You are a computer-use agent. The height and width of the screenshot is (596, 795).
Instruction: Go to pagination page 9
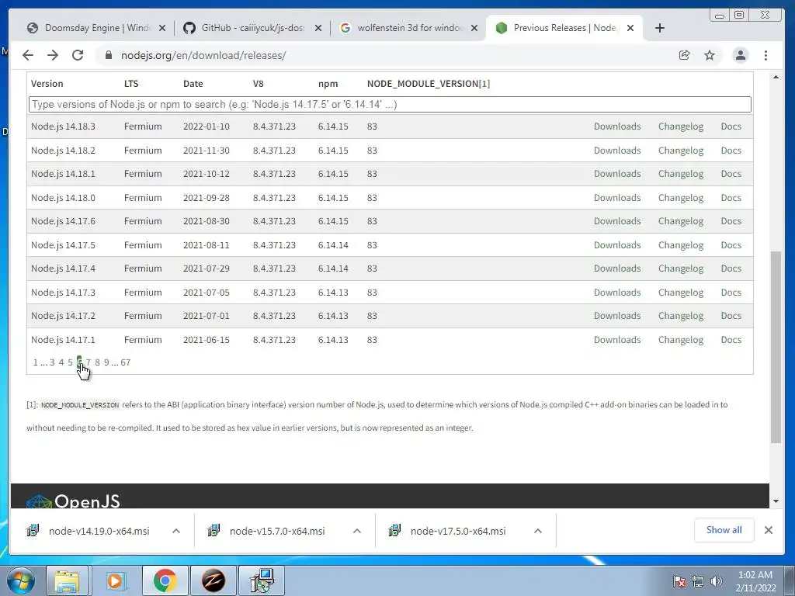(x=106, y=362)
